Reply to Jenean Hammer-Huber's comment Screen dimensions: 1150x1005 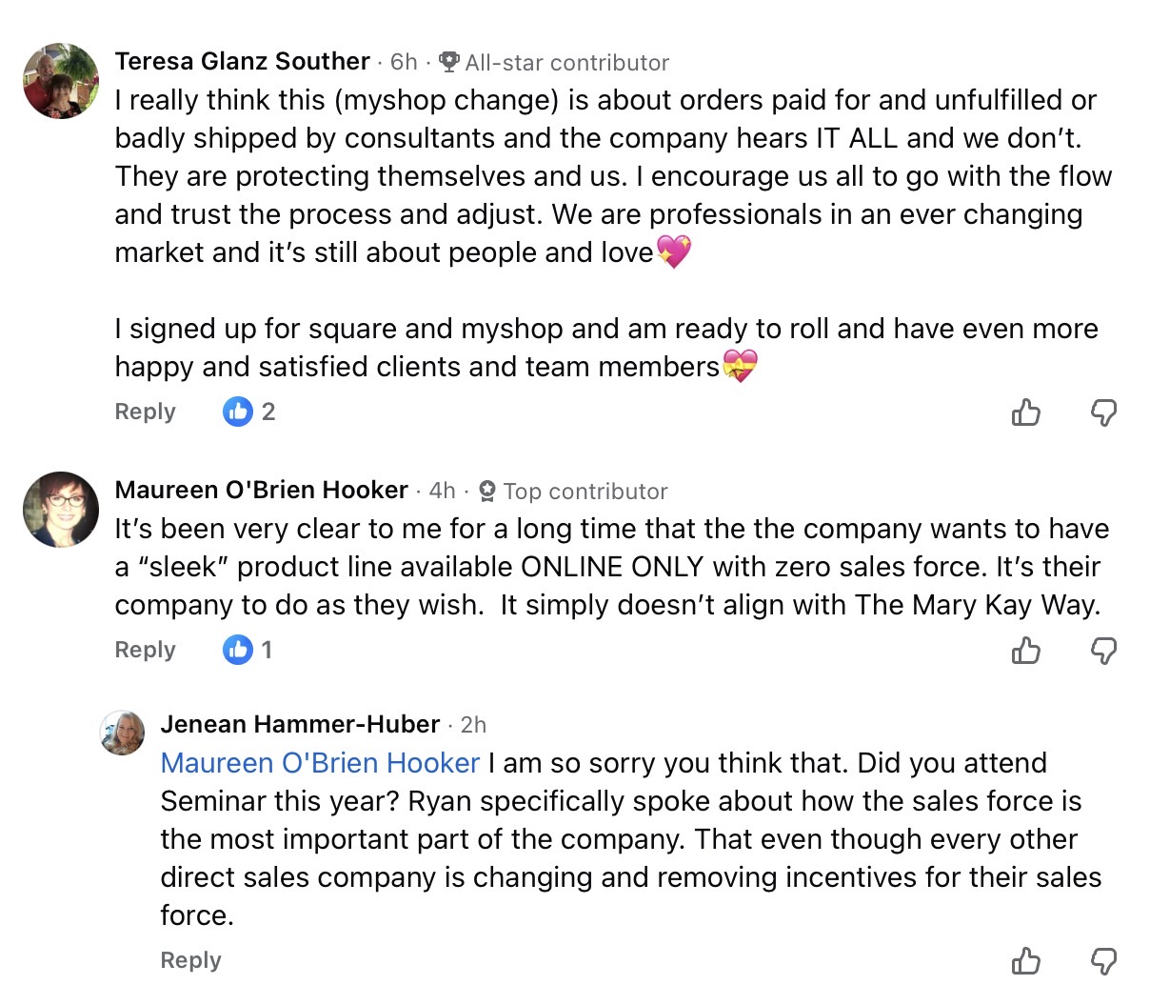190,960
